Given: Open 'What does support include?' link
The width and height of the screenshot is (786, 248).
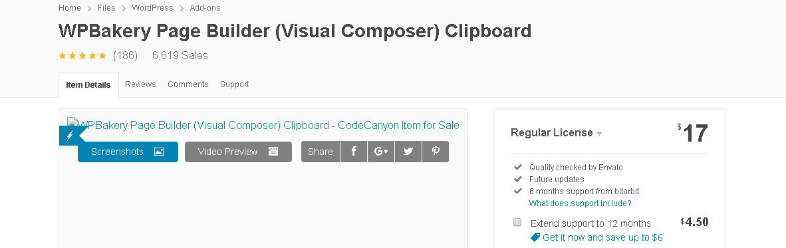Looking at the screenshot, I should point(580,203).
